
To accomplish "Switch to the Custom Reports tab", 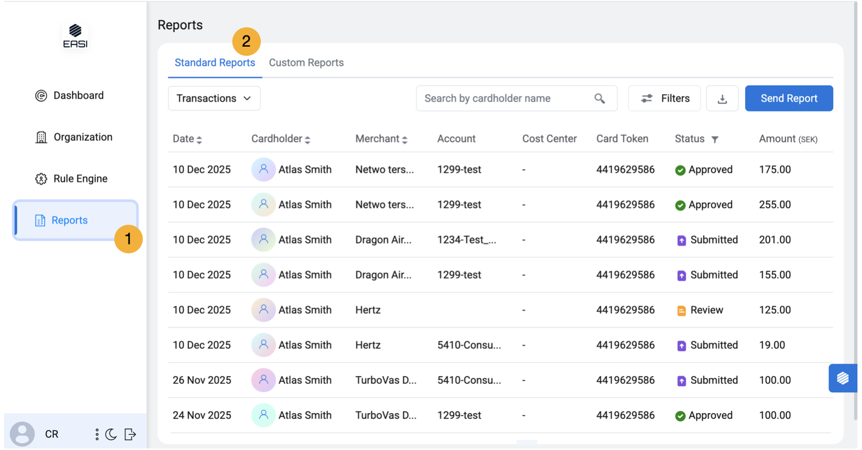I will click(306, 63).
